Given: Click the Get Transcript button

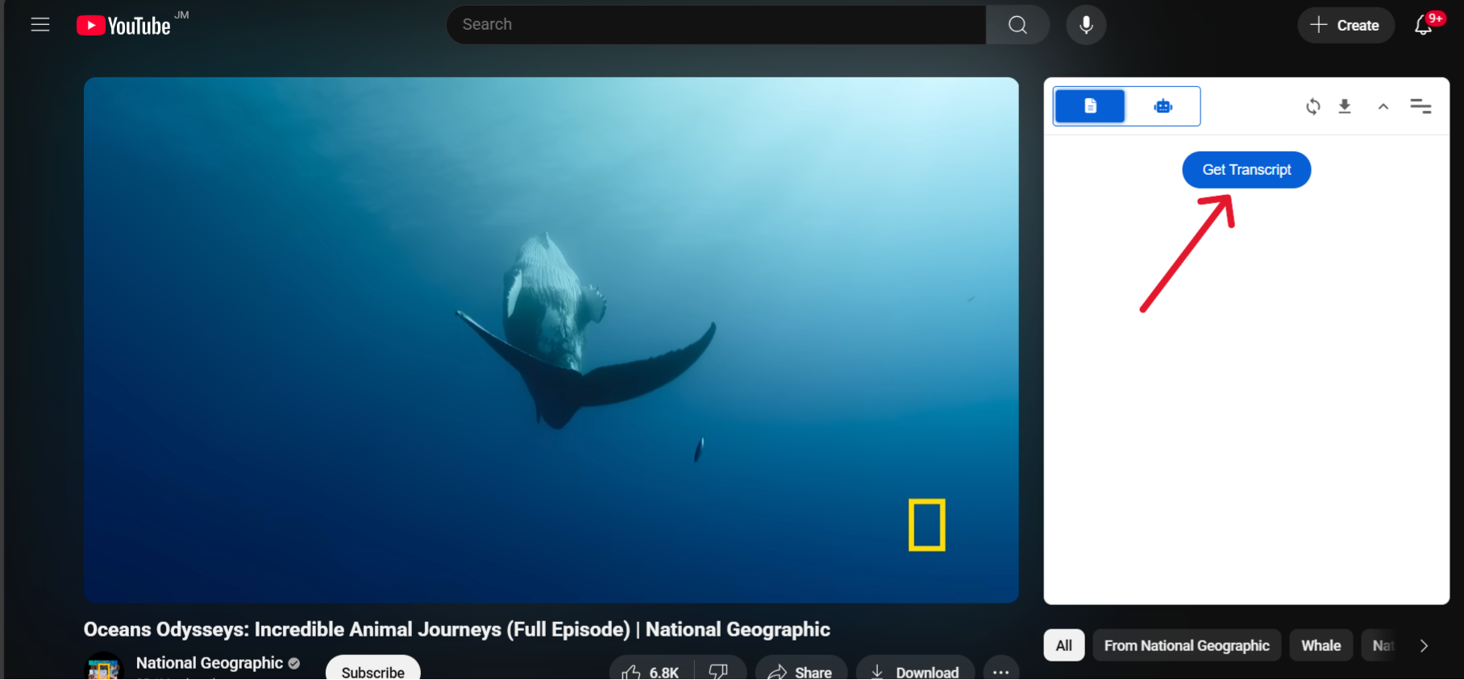Looking at the screenshot, I should pos(1246,170).
